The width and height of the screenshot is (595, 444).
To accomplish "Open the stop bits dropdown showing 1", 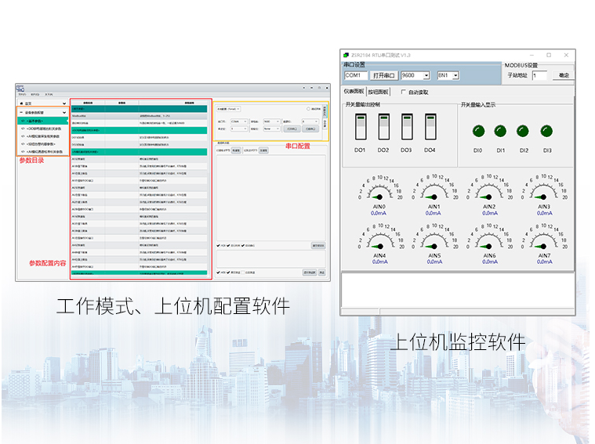I will coord(239,129).
